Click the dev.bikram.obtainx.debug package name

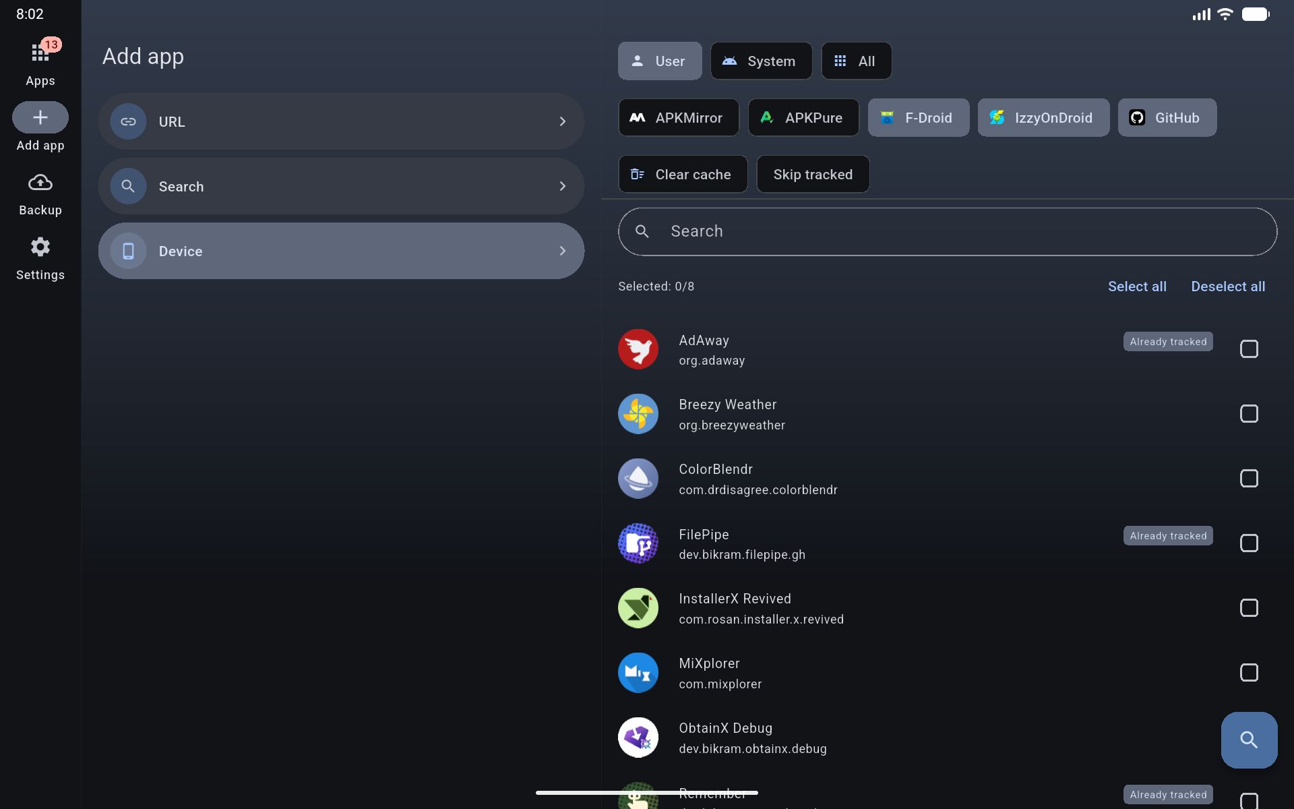click(x=753, y=749)
